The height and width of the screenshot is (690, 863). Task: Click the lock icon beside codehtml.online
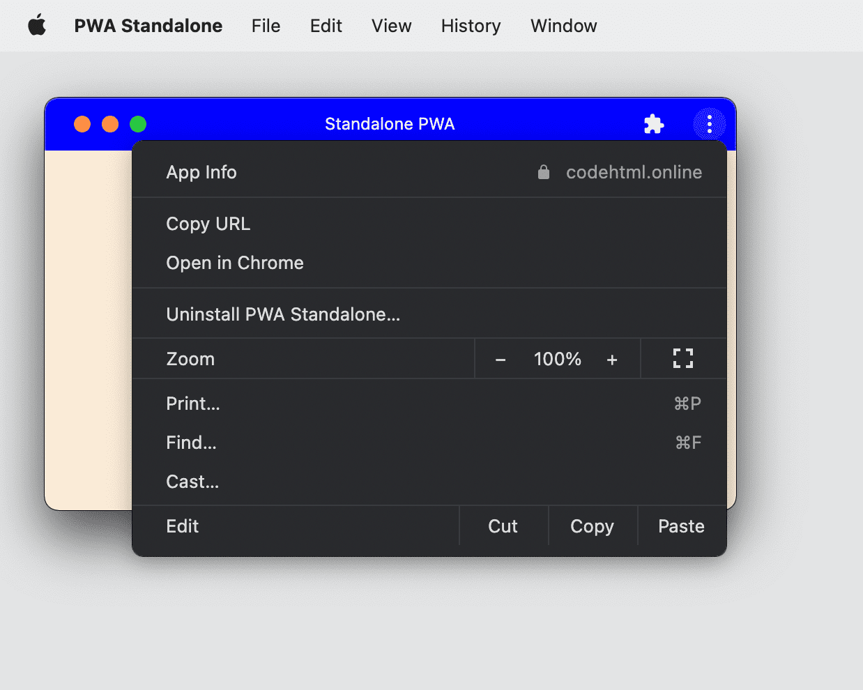543,171
